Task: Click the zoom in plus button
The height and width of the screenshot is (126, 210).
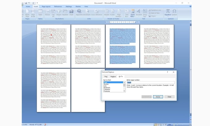Action: pos(190,125)
